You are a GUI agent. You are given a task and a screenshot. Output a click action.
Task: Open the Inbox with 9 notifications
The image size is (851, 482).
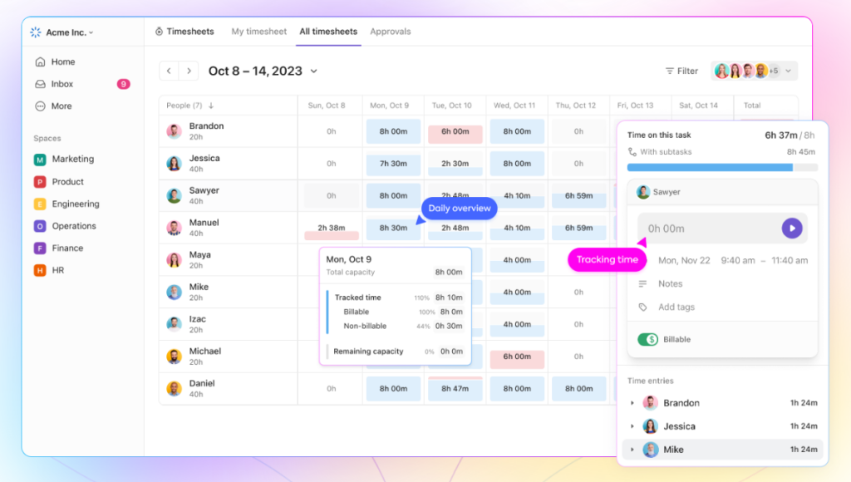coord(62,84)
